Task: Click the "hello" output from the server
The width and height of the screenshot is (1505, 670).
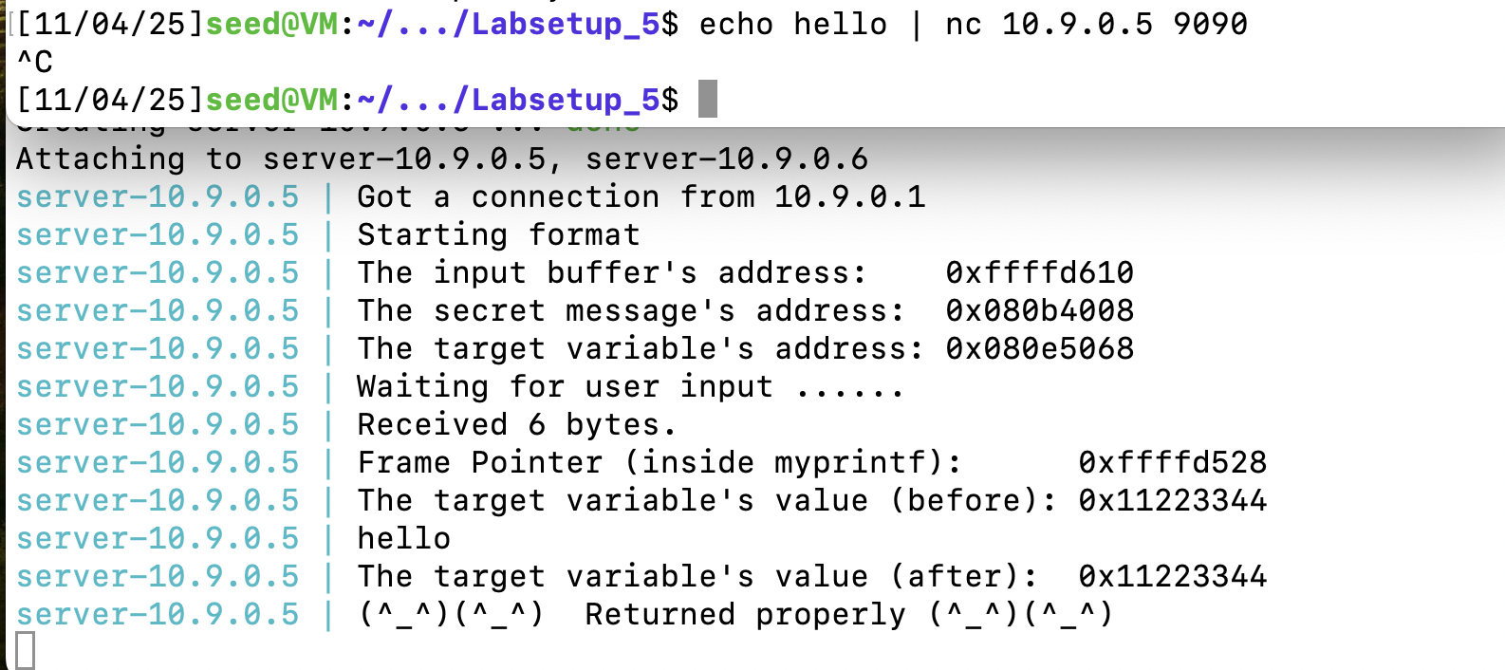Action: point(403,539)
